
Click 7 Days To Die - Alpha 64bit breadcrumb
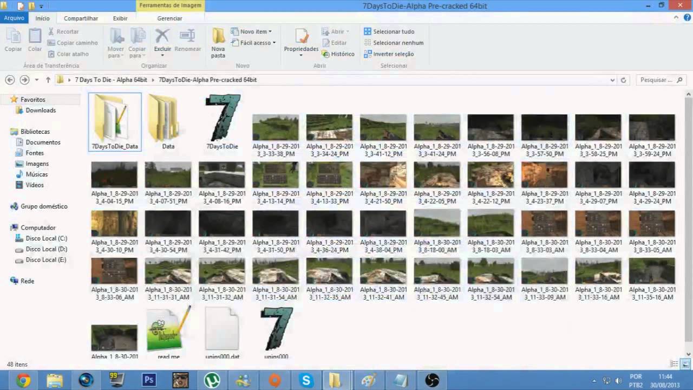[x=111, y=80]
